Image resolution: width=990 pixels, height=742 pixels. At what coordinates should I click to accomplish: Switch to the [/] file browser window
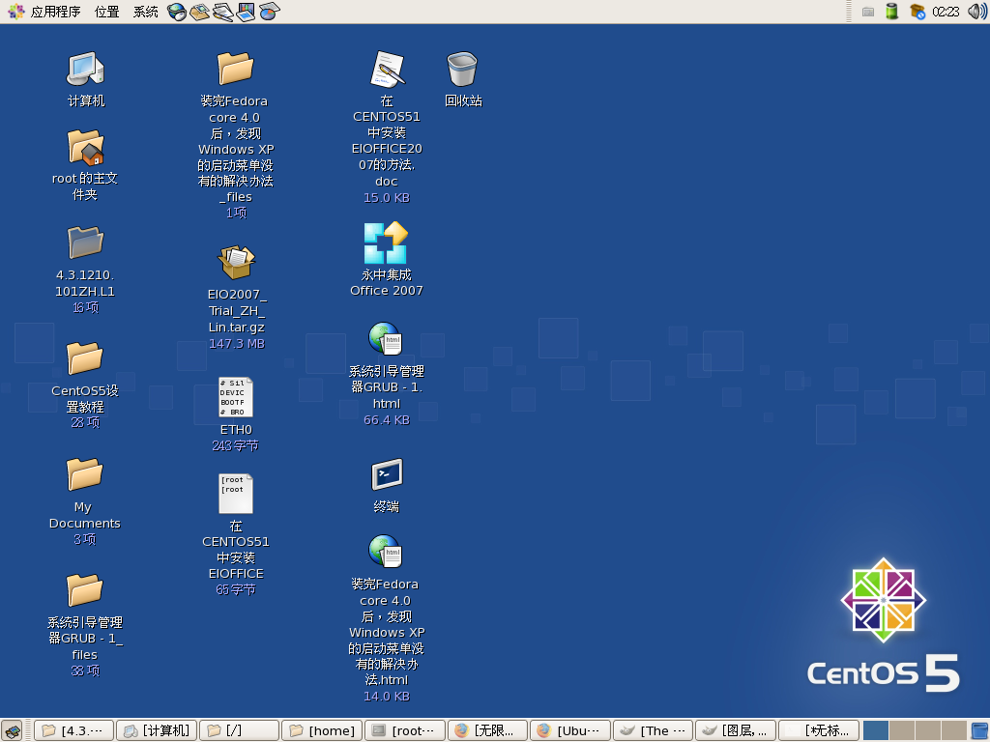click(240, 730)
